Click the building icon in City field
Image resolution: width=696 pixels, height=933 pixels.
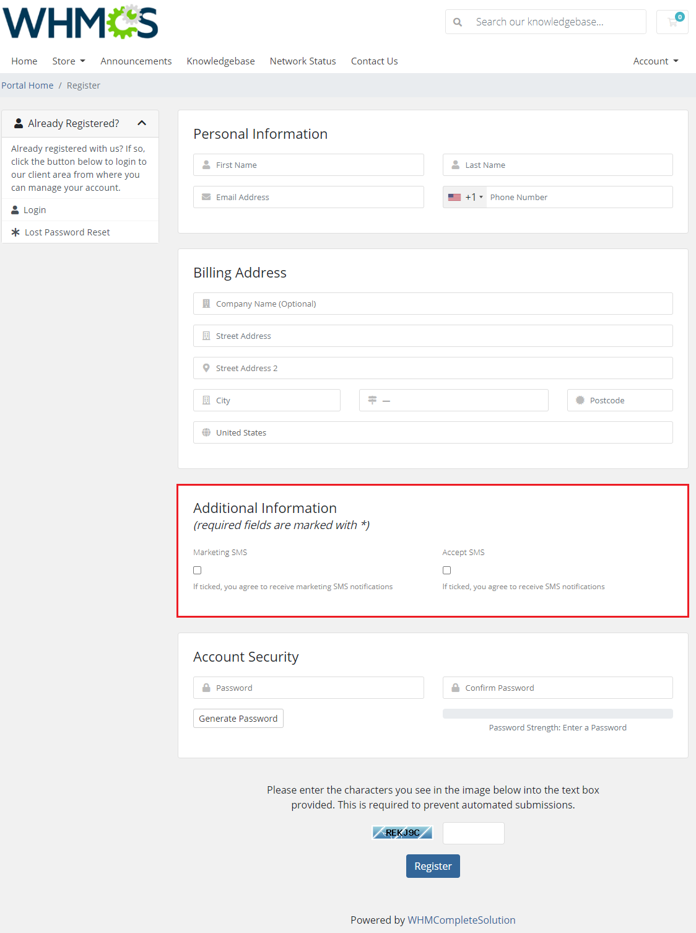click(x=206, y=400)
